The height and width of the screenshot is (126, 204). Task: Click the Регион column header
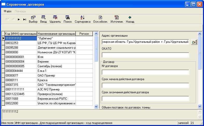84,34
